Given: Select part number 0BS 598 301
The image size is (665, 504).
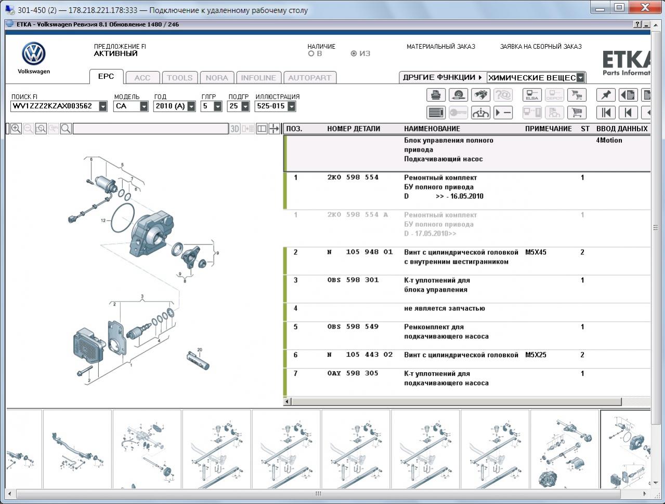Looking at the screenshot, I should 353,280.
